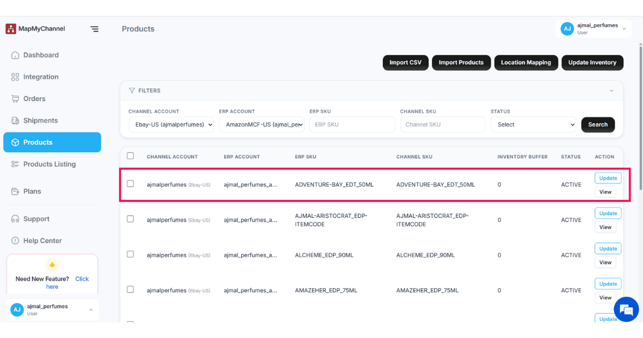Screen dimensions: 643x338
Task: Collapse sidebar with hamburger menu icon
Action: pyautogui.click(x=94, y=29)
